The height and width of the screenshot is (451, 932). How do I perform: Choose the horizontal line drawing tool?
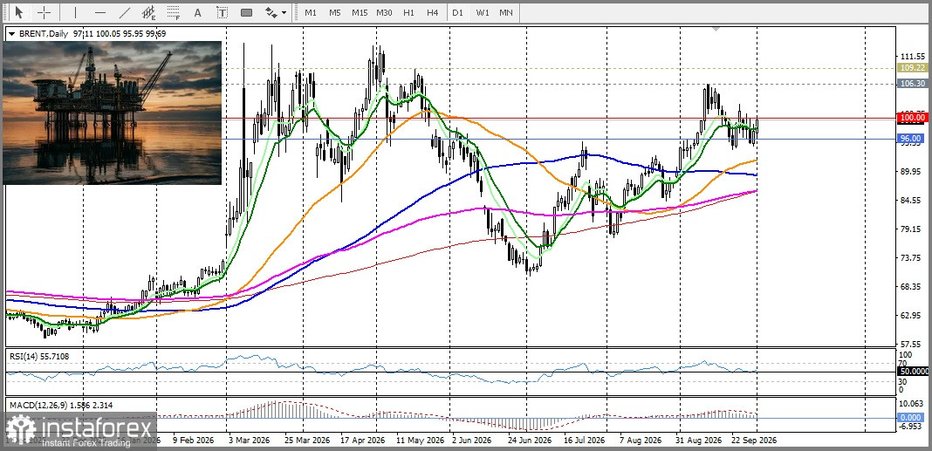pyautogui.click(x=100, y=12)
